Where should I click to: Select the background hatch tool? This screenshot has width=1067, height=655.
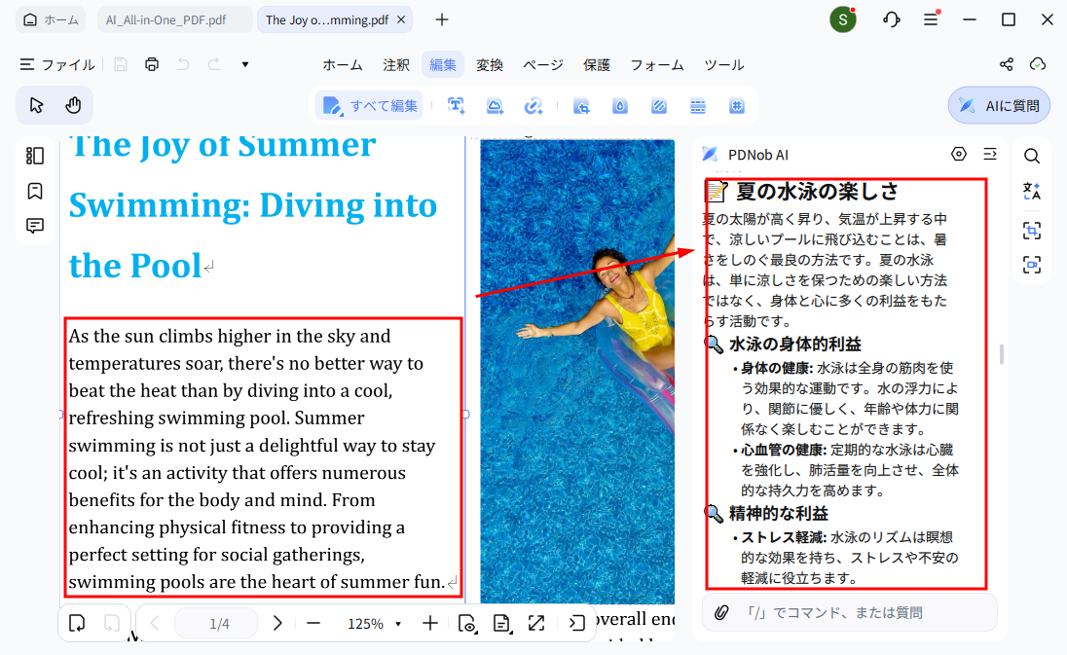pos(659,106)
